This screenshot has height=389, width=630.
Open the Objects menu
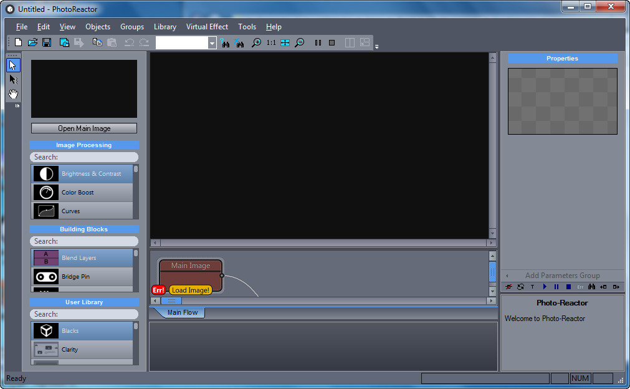98,27
